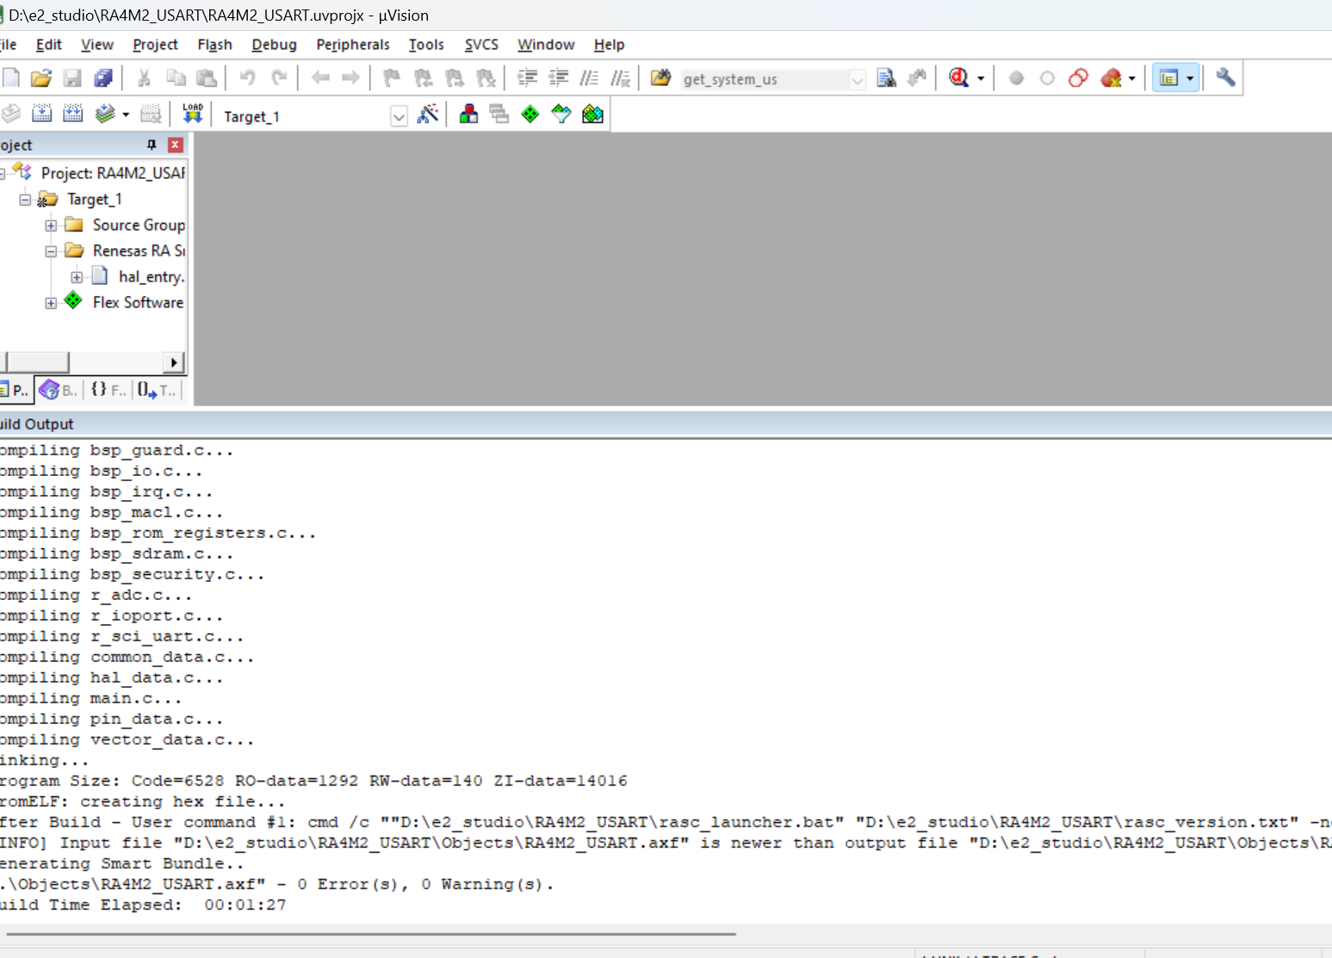Open the Peripherals menu
Viewport: 1332px width, 958px height.
click(x=352, y=45)
